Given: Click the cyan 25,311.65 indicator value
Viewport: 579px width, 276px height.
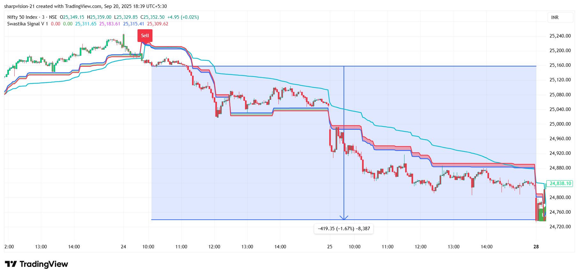Looking at the screenshot, I should (85, 24).
